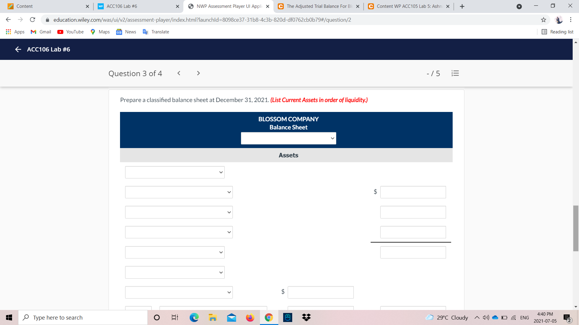This screenshot has height=325, width=579.
Task: Click the page vertical scrollbar thumb
Action: click(x=576, y=228)
